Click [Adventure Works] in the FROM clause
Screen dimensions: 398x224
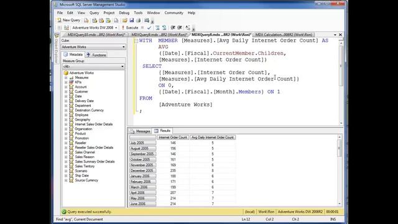click(185, 105)
